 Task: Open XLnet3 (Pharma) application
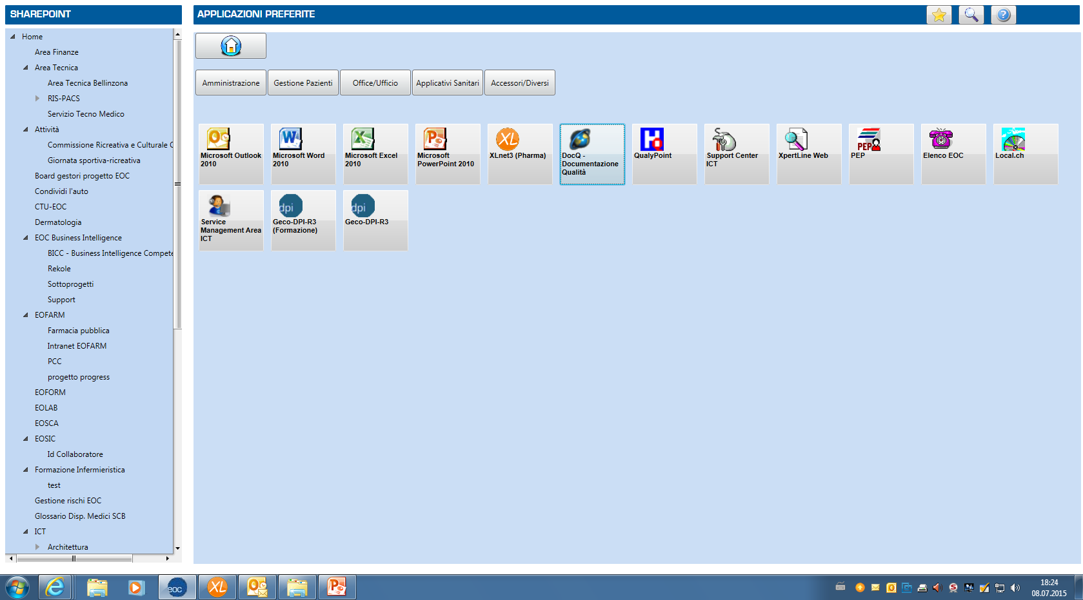tap(520, 154)
